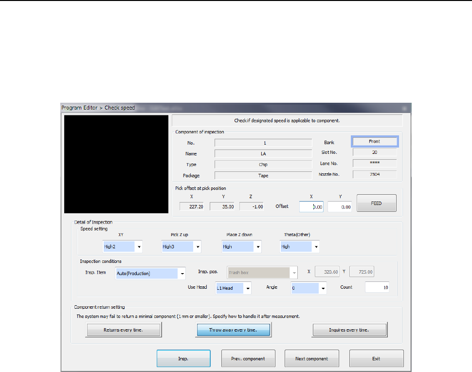Click the Bank field showing Front
This screenshot has height=372, width=472.
pos(375,141)
